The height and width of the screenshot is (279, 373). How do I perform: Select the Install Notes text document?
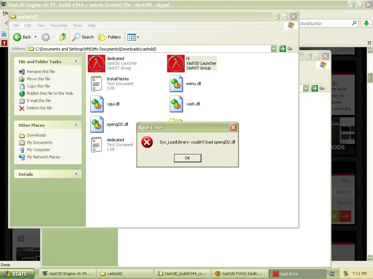coord(96,84)
